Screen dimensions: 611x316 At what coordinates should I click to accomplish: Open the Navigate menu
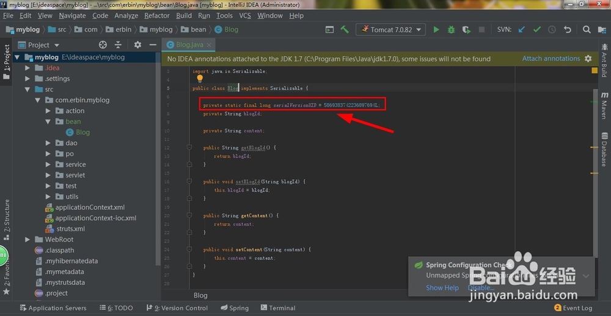click(x=72, y=16)
